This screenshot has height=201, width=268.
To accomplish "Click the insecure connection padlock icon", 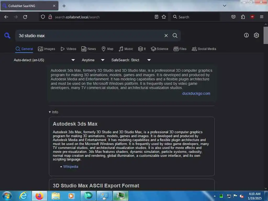I will (50, 17).
